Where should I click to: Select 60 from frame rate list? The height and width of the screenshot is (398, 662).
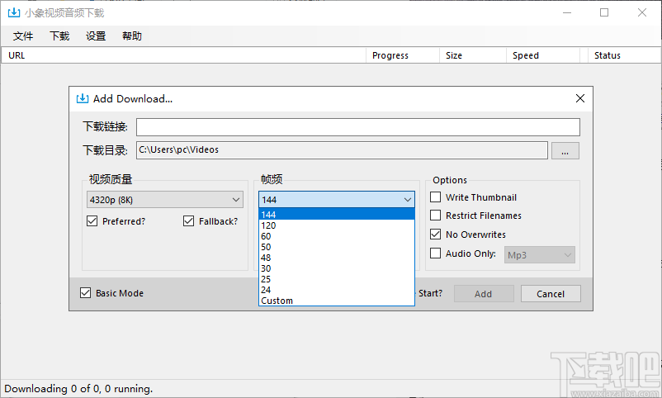pos(266,236)
